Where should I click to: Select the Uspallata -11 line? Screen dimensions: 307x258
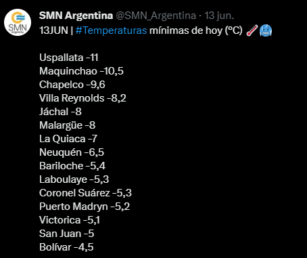[69, 58]
